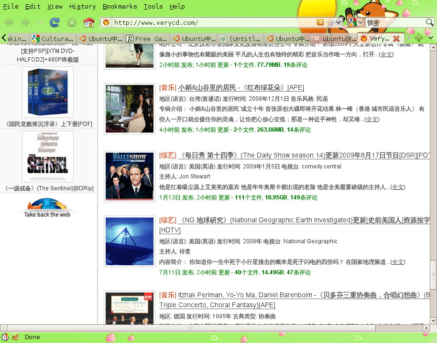Close the Very... tab with red X
The image size is (437, 343).
coord(396,38)
